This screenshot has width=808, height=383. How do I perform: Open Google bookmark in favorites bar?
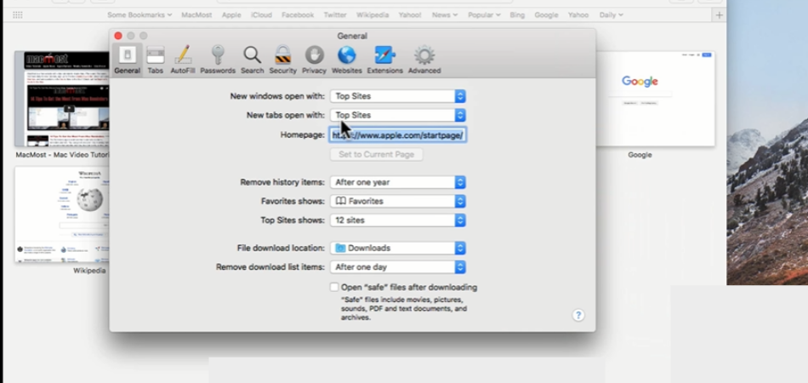click(x=546, y=15)
